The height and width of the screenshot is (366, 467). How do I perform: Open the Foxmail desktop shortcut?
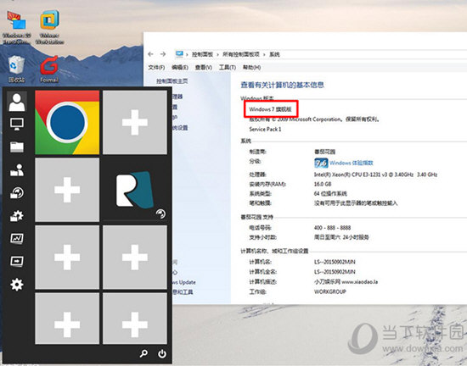tap(49, 69)
